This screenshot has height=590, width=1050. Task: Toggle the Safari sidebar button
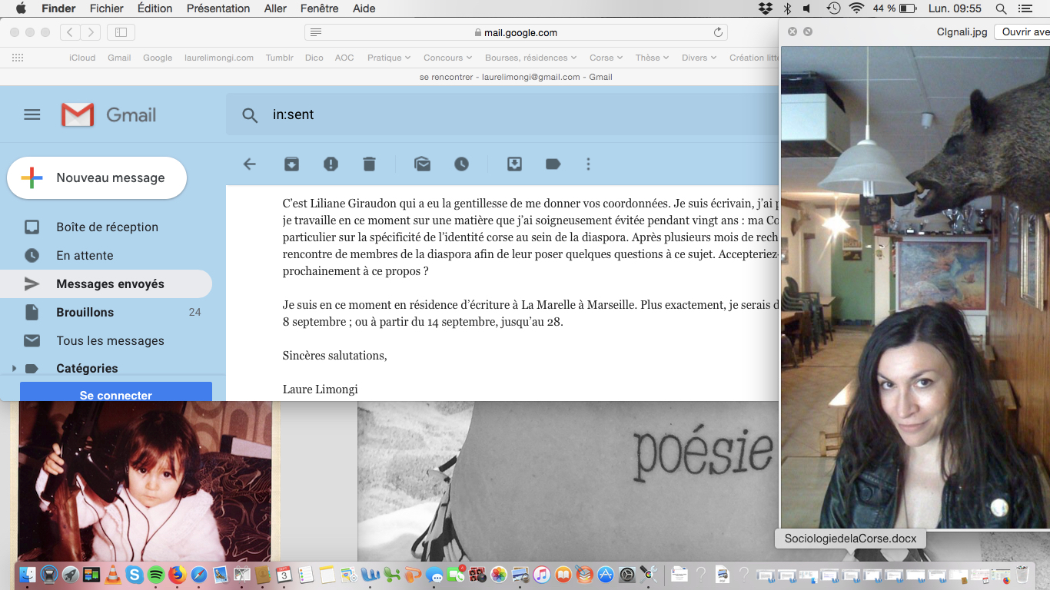pos(121,32)
